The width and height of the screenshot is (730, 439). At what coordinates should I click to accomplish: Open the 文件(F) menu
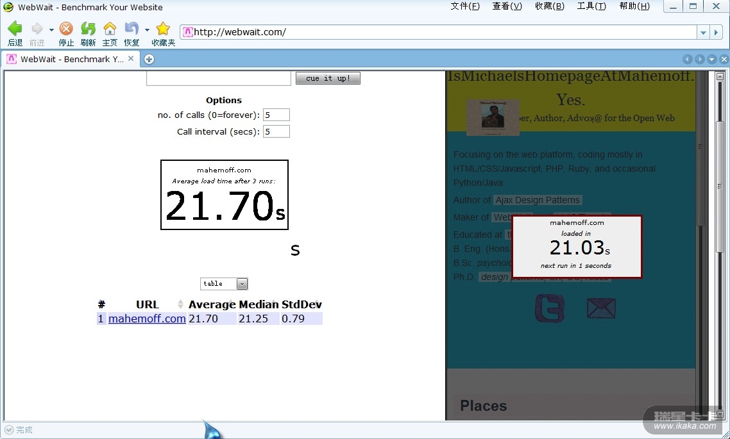click(x=465, y=6)
